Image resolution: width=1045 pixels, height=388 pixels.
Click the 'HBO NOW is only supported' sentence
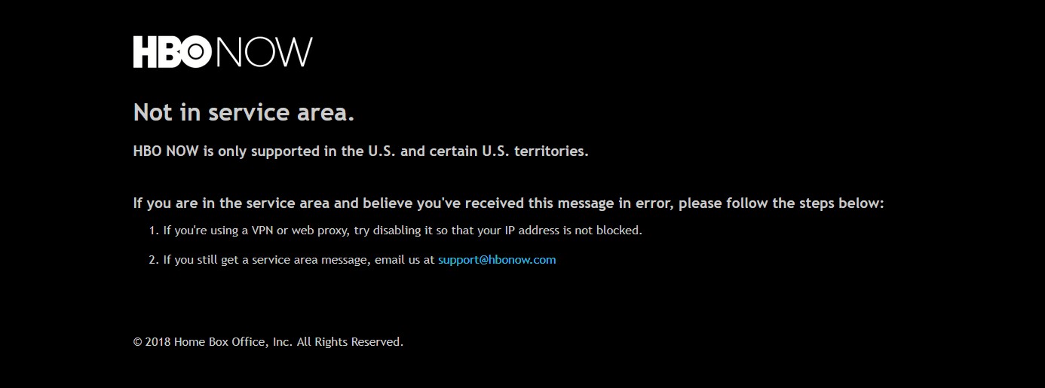(x=360, y=151)
